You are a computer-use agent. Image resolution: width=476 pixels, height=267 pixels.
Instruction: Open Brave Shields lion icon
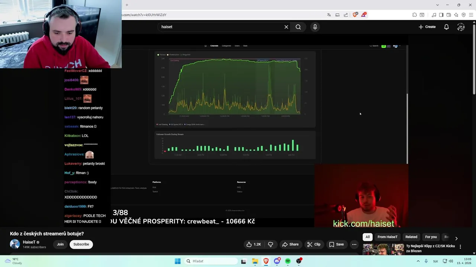coord(355,15)
